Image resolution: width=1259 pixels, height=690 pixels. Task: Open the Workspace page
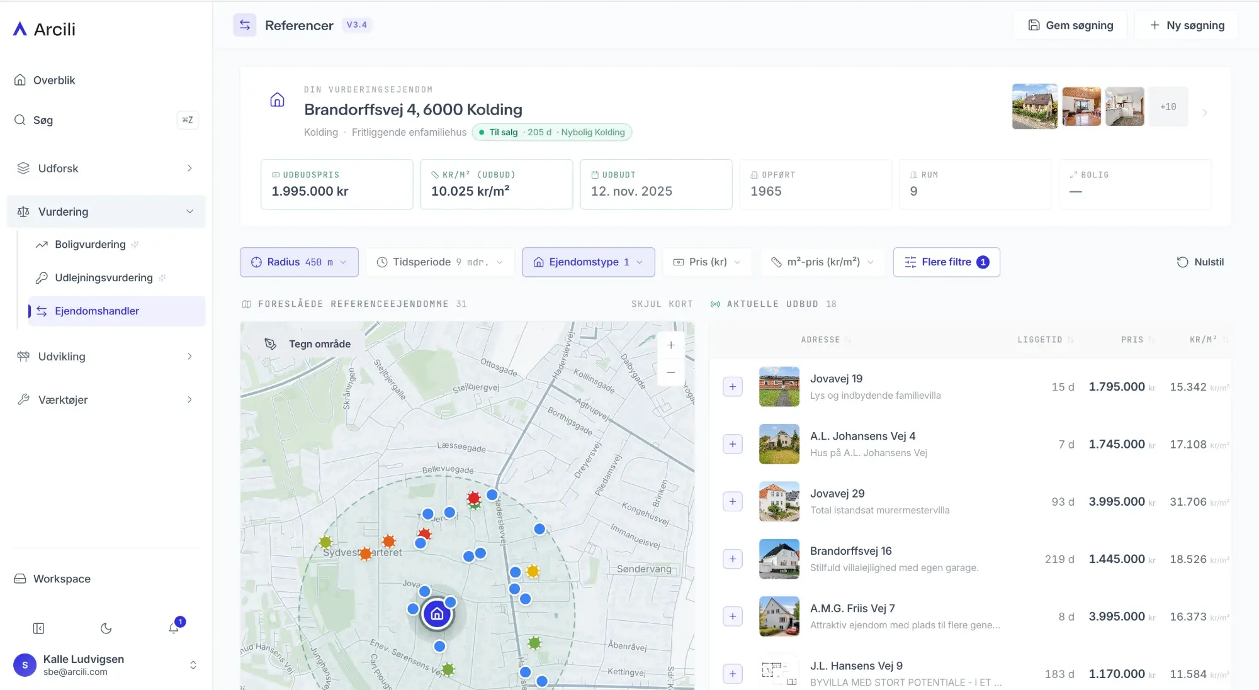tap(106, 579)
